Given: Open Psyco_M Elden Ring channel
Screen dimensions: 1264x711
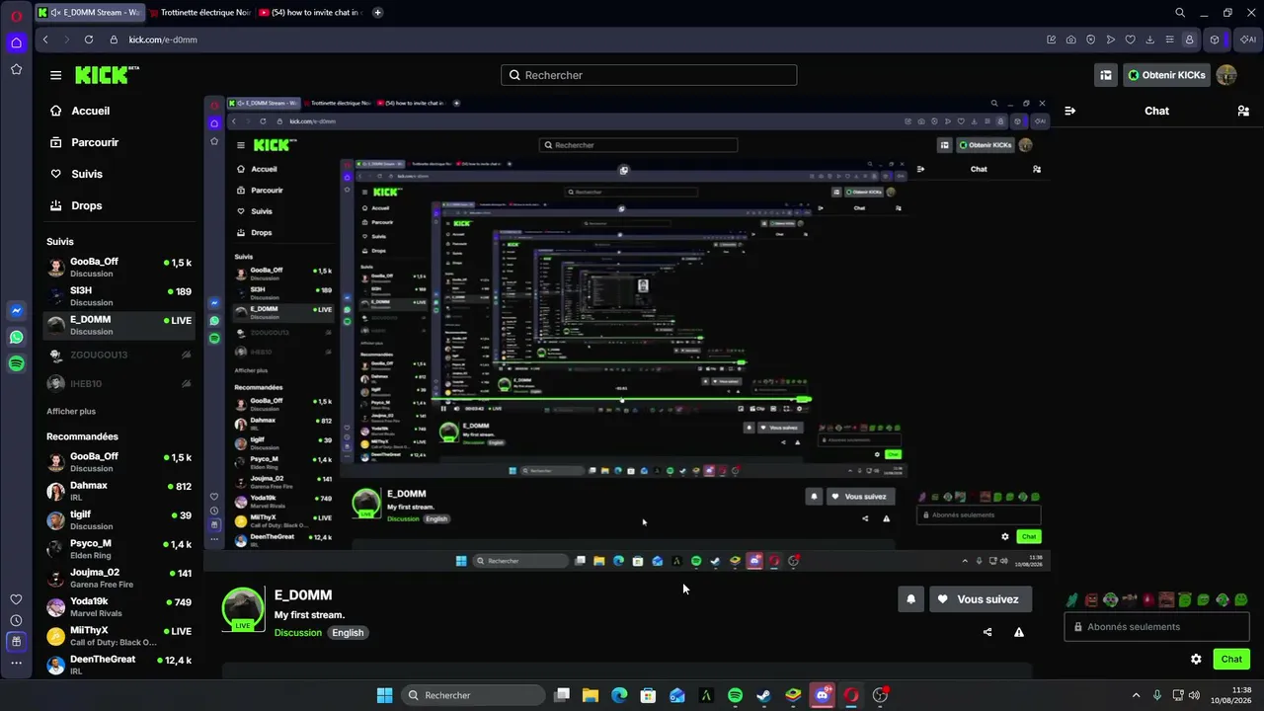Looking at the screenshot, I should (x=118, y=549).
